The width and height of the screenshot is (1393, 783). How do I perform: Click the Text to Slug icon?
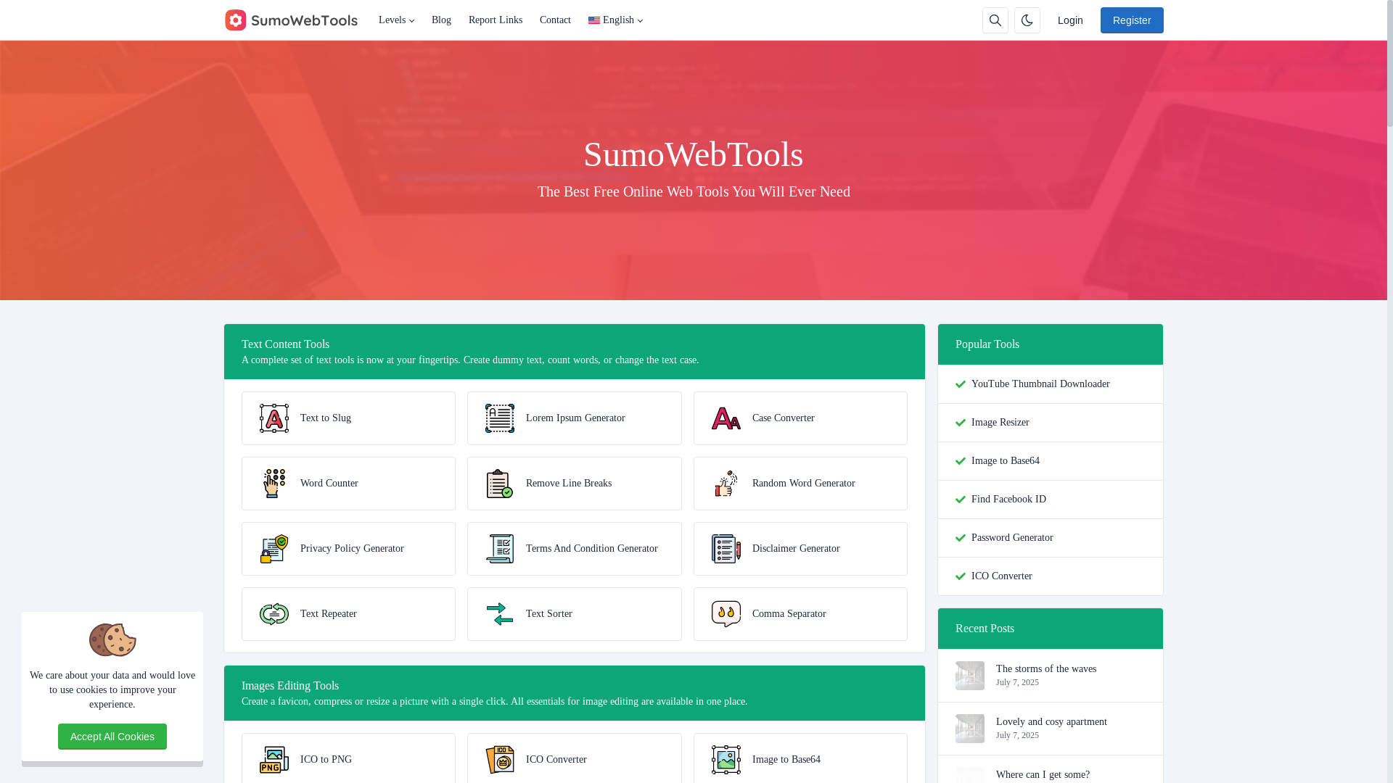click(274, 418)
